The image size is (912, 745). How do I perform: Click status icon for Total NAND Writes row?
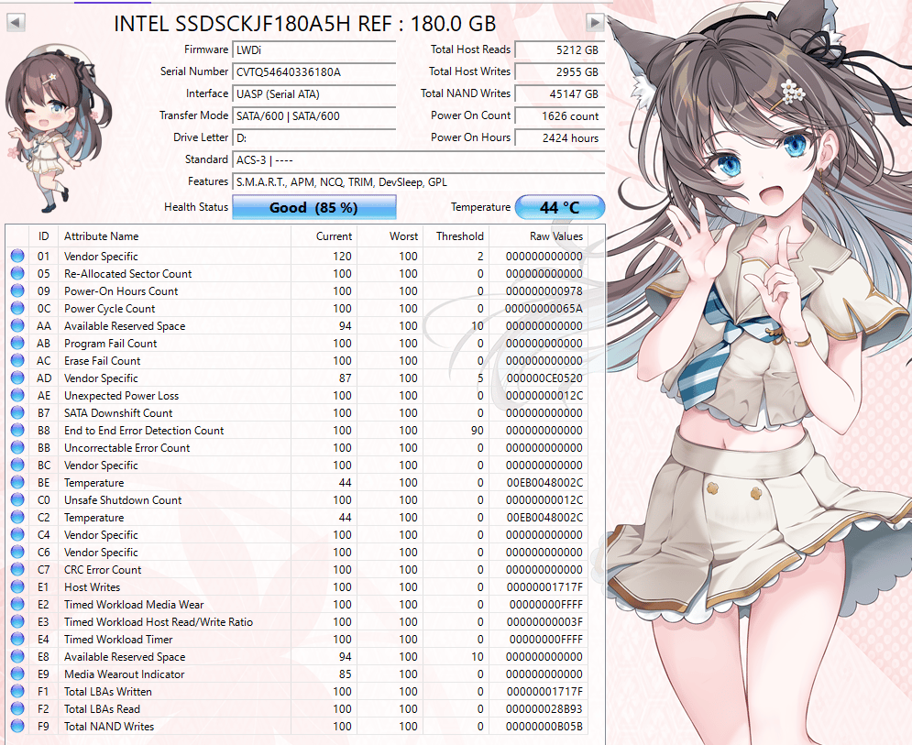tap(17, 726)
